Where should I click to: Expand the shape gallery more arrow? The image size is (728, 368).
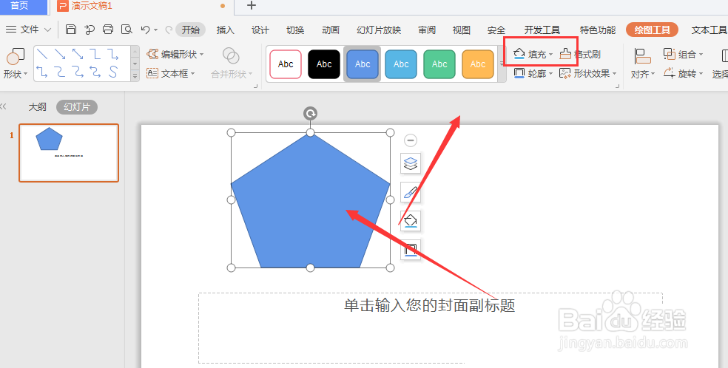point(135,75)
